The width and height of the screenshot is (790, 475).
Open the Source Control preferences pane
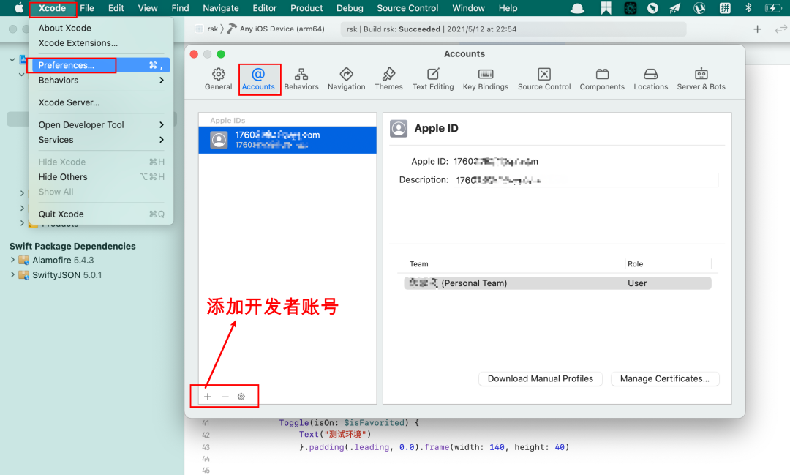coord(544,79)
